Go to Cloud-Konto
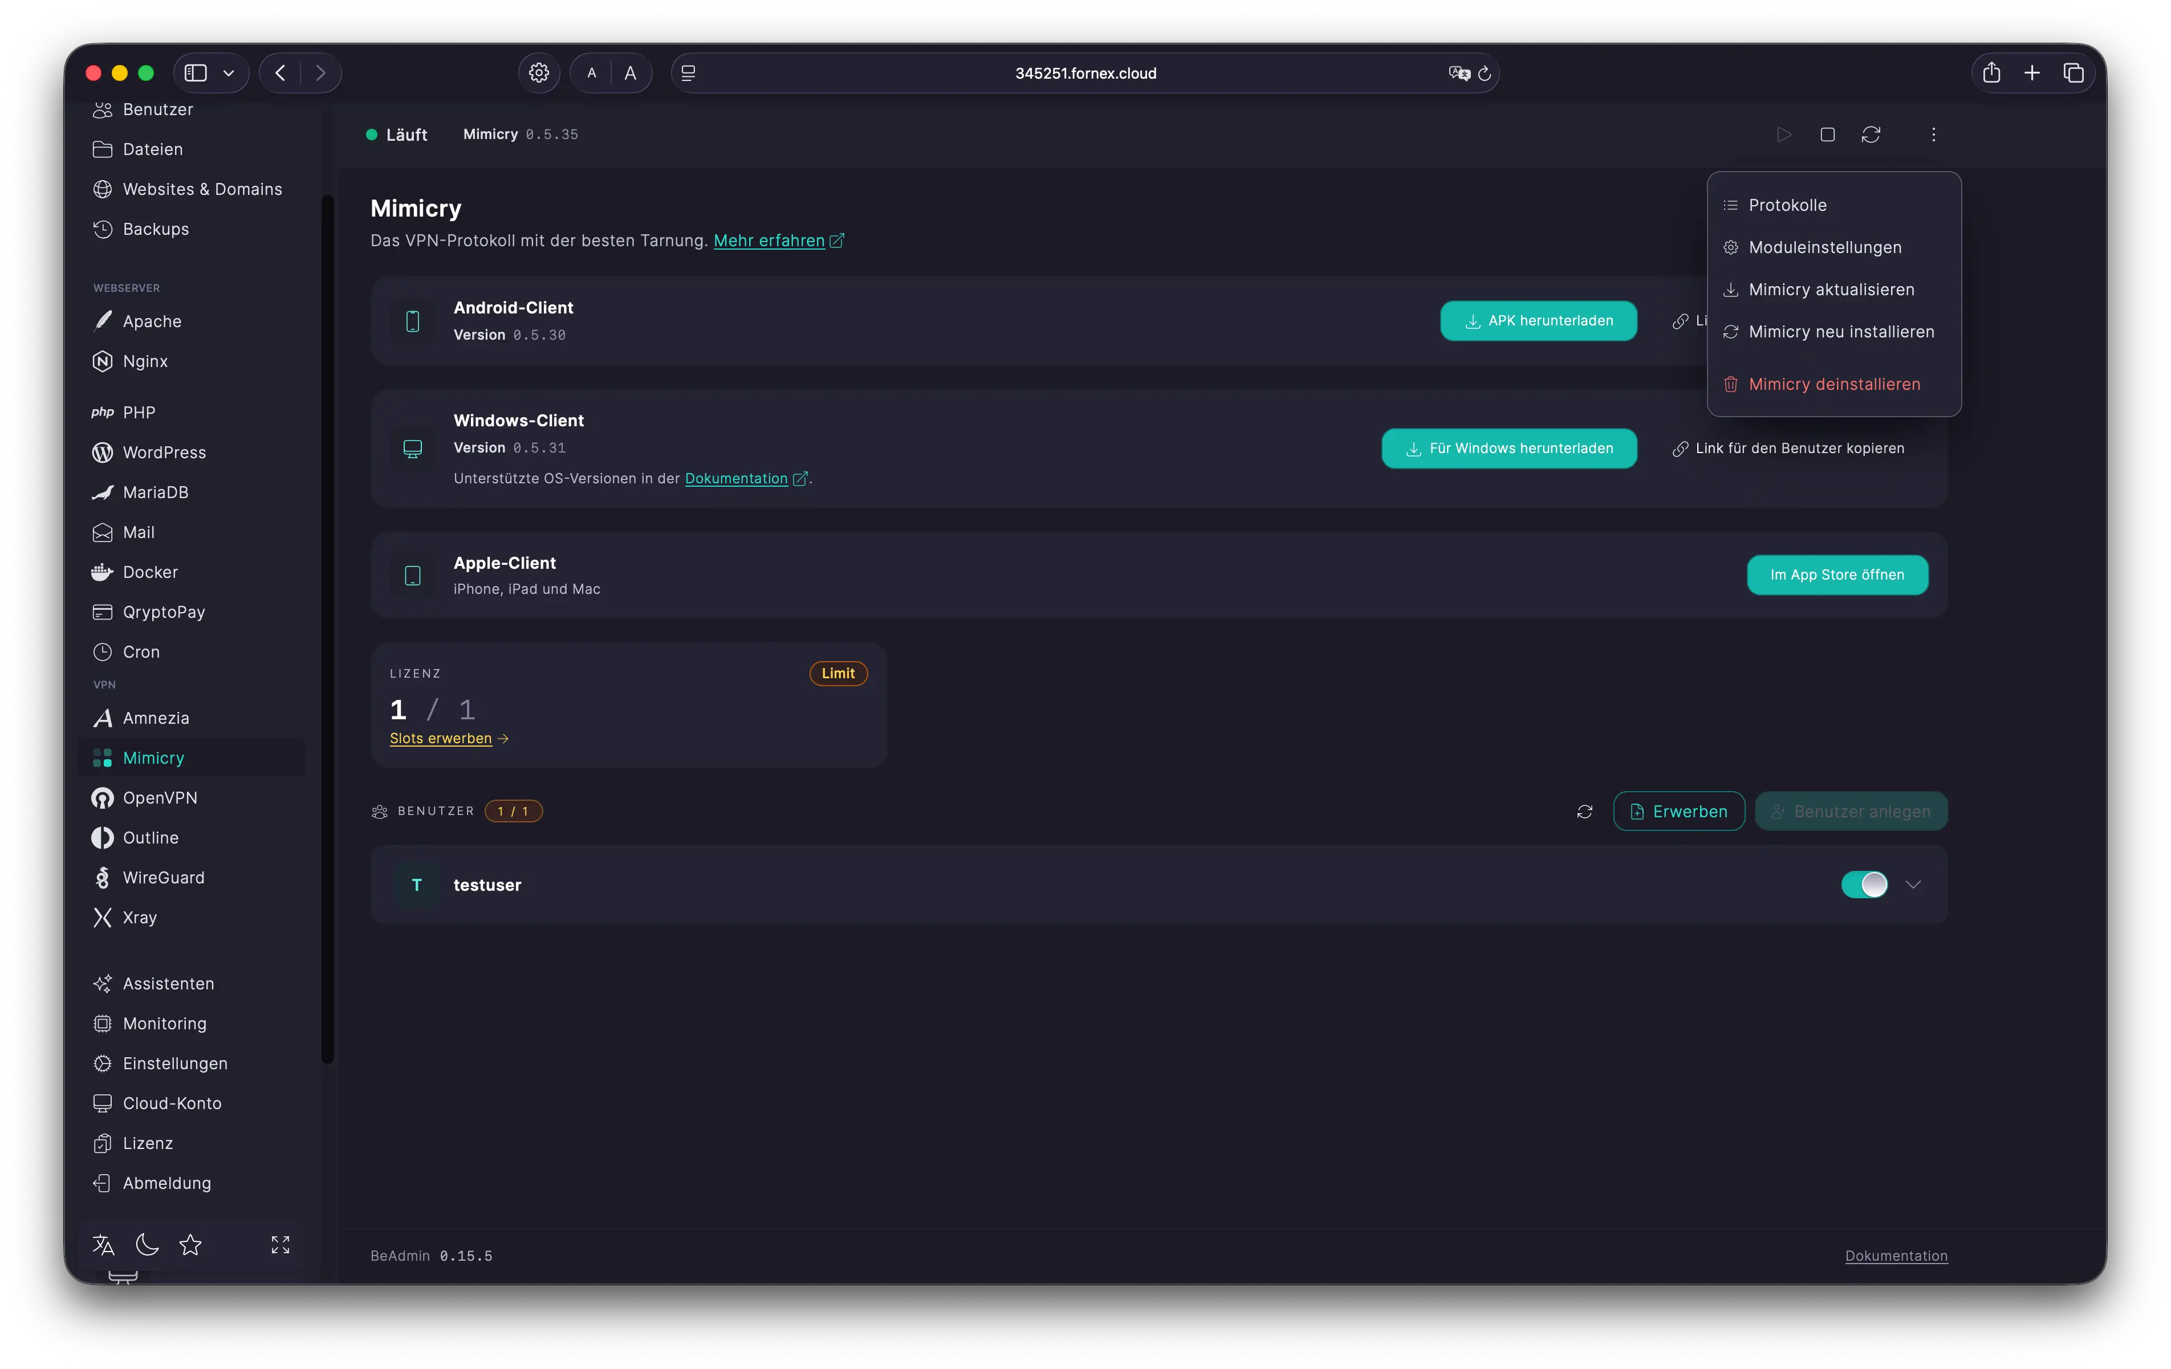 click(157, 1103)
